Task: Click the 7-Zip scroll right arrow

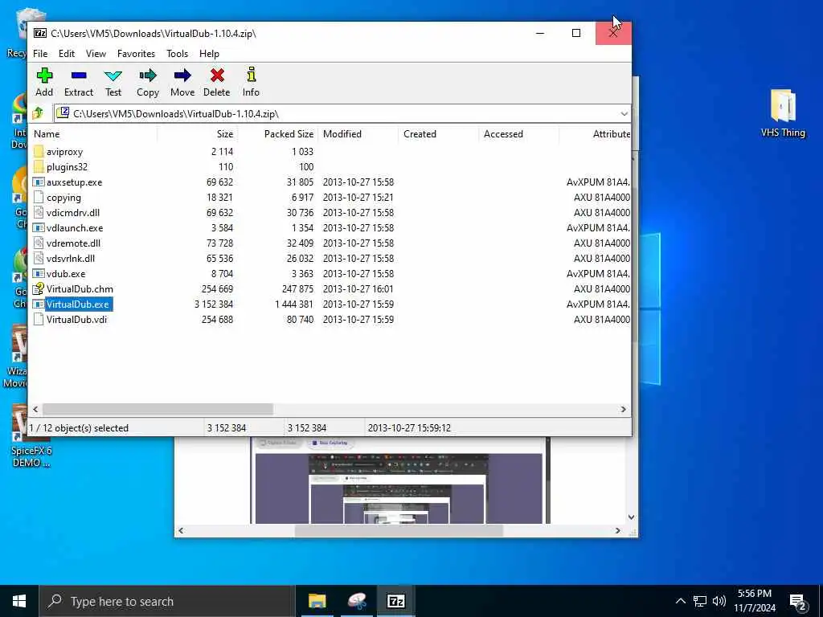Action: tap(624, 409)
